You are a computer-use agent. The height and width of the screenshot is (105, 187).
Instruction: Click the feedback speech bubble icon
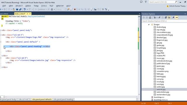(141, 2)
